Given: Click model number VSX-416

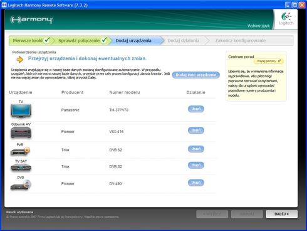Looking at the screenshot, I should (x=117, y=132).
